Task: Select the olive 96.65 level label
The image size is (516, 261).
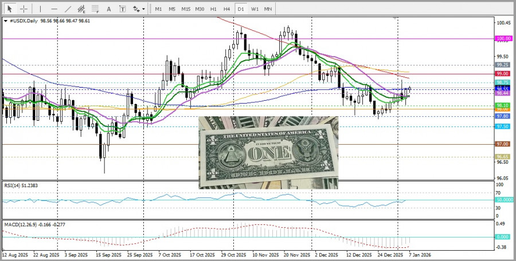Action: [x=502, y=157]
